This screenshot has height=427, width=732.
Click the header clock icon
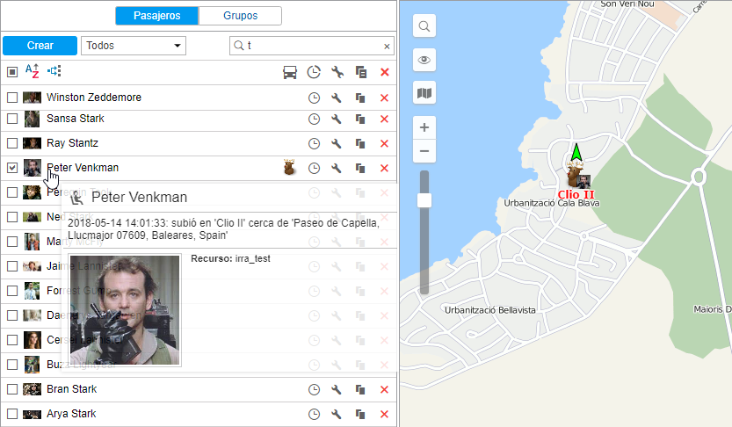[314, 72]
